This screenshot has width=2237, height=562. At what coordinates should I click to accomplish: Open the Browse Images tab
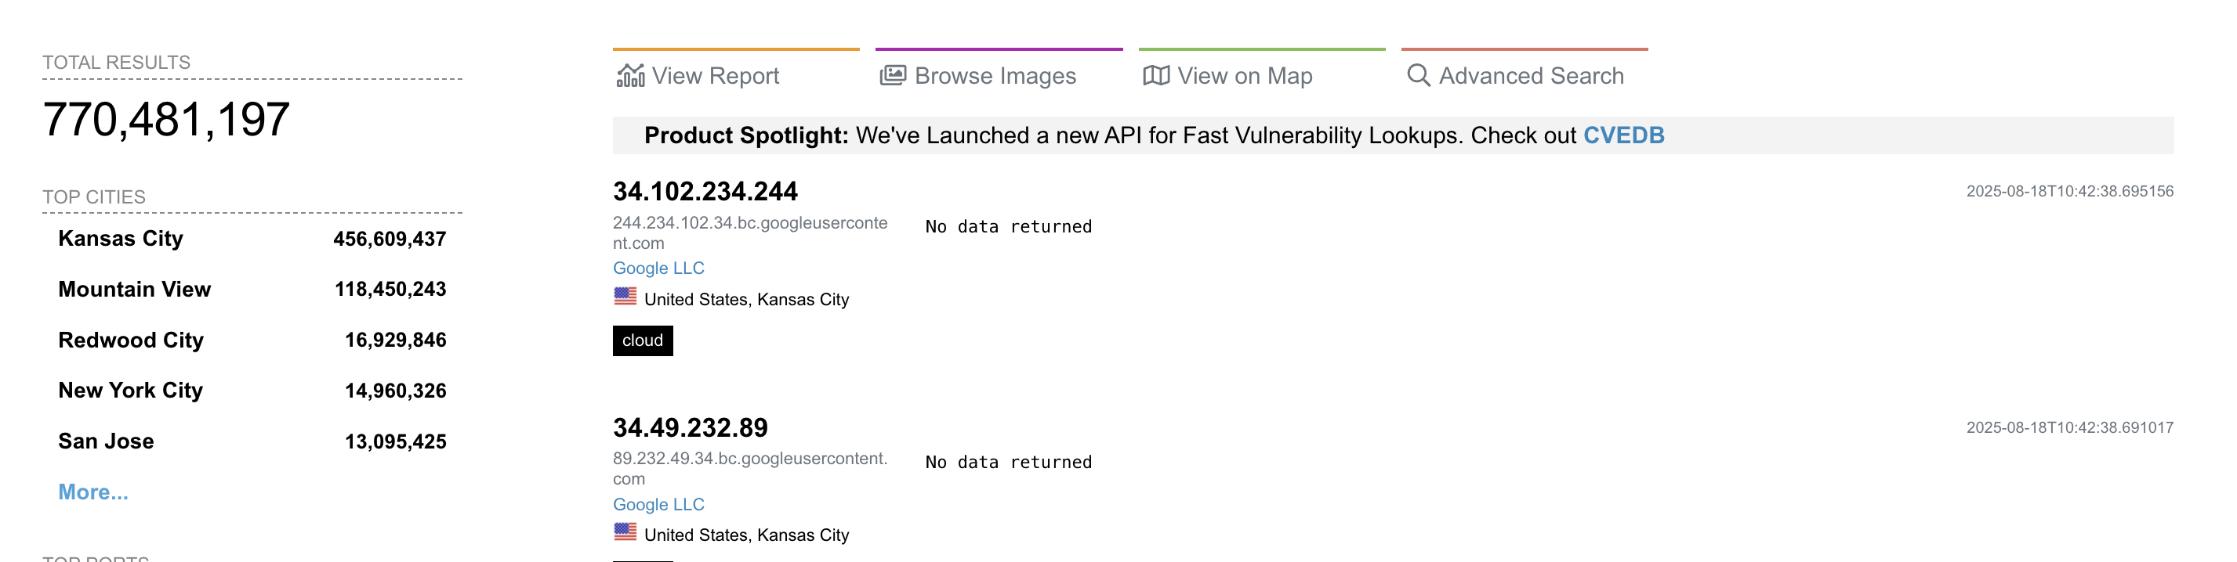coord(995,77)
